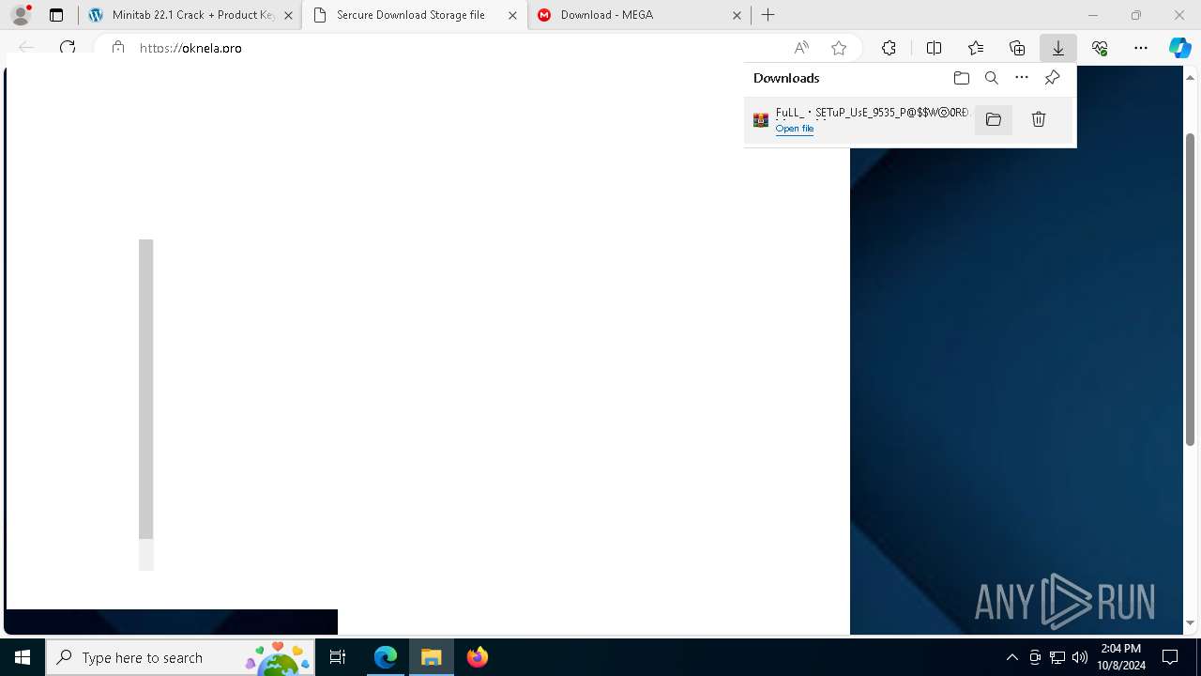Image resolution: width=1201 pixels, height=676 pixels.
Task: Open the Windows Start menu
Action: tap(23, 657)
